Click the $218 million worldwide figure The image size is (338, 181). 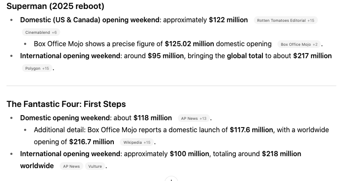pyautogui.click(x=281, y=154)
